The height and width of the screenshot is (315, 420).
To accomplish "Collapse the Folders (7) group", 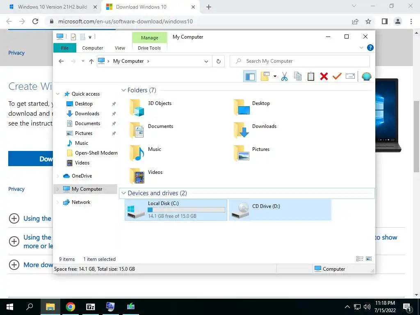I will [x=123, y=90].
